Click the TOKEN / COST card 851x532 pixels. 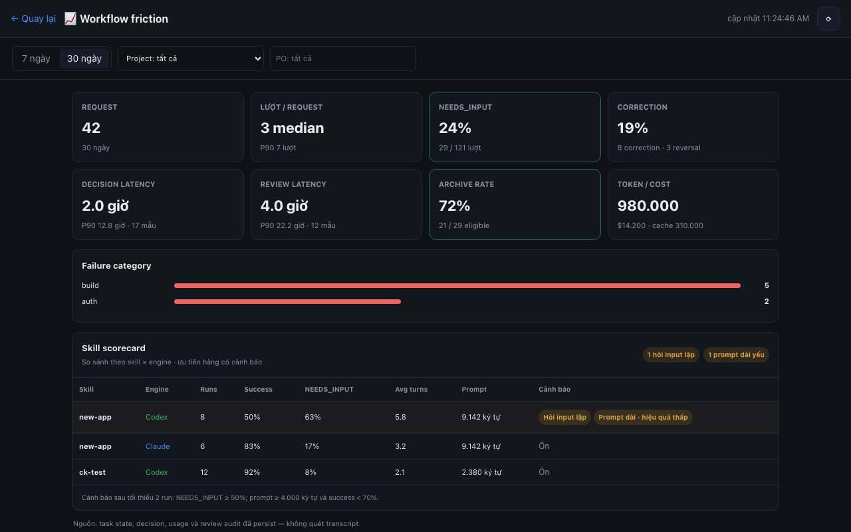tap(693, 204)
